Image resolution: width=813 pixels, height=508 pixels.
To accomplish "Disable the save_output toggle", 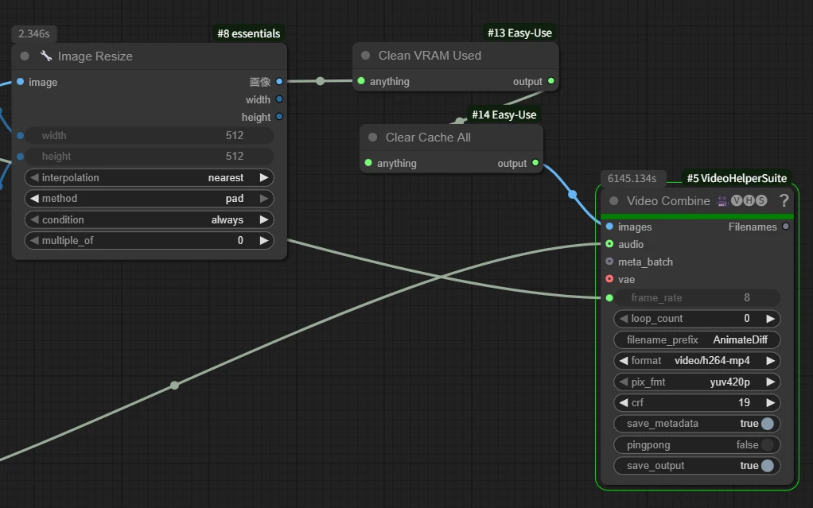I will coord(767,466).
